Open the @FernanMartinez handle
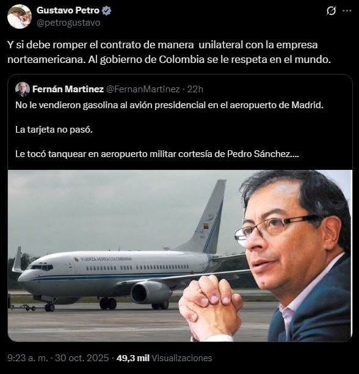The height and width of the screenshot is (374, 359). [x=143, y=89]
